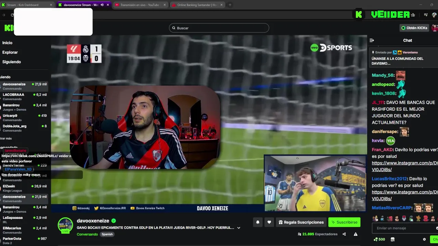Click the heart follow icon

269,222
